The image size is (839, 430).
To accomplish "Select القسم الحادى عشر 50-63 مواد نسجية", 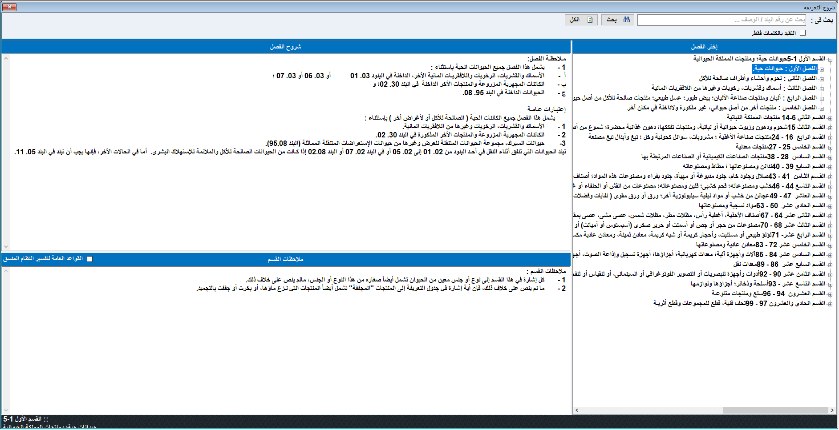I will pyautogui.click(x=762, y=205).
